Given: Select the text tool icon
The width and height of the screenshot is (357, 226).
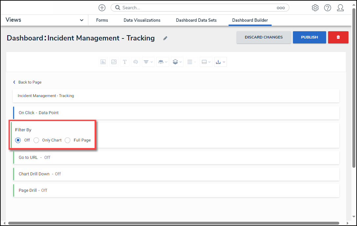Looking at the screenshot, I should [x=125, y=62].
